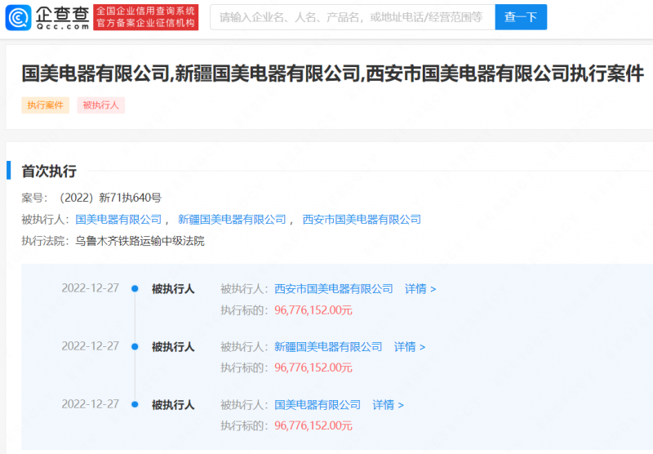This screenshot has width=653, height=454.
Task: View 详情 for 西安市国美电器有限公司 entry
Action: point(420,288)
